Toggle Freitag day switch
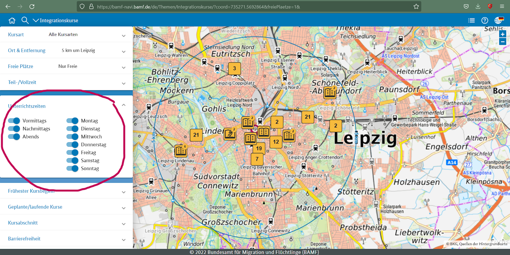Screen dimensions: 510x255 pyautogui.click(x=72, y=152)
